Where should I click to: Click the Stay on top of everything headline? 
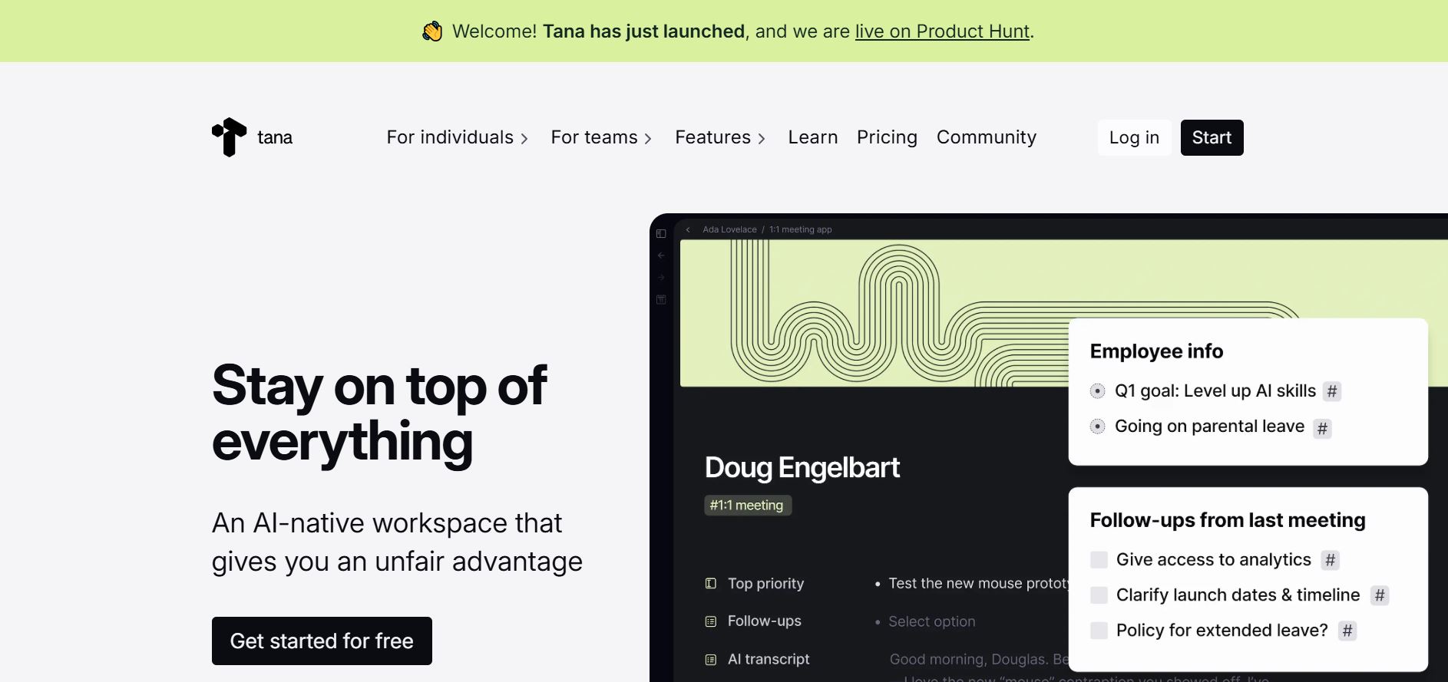pos(379,413)
